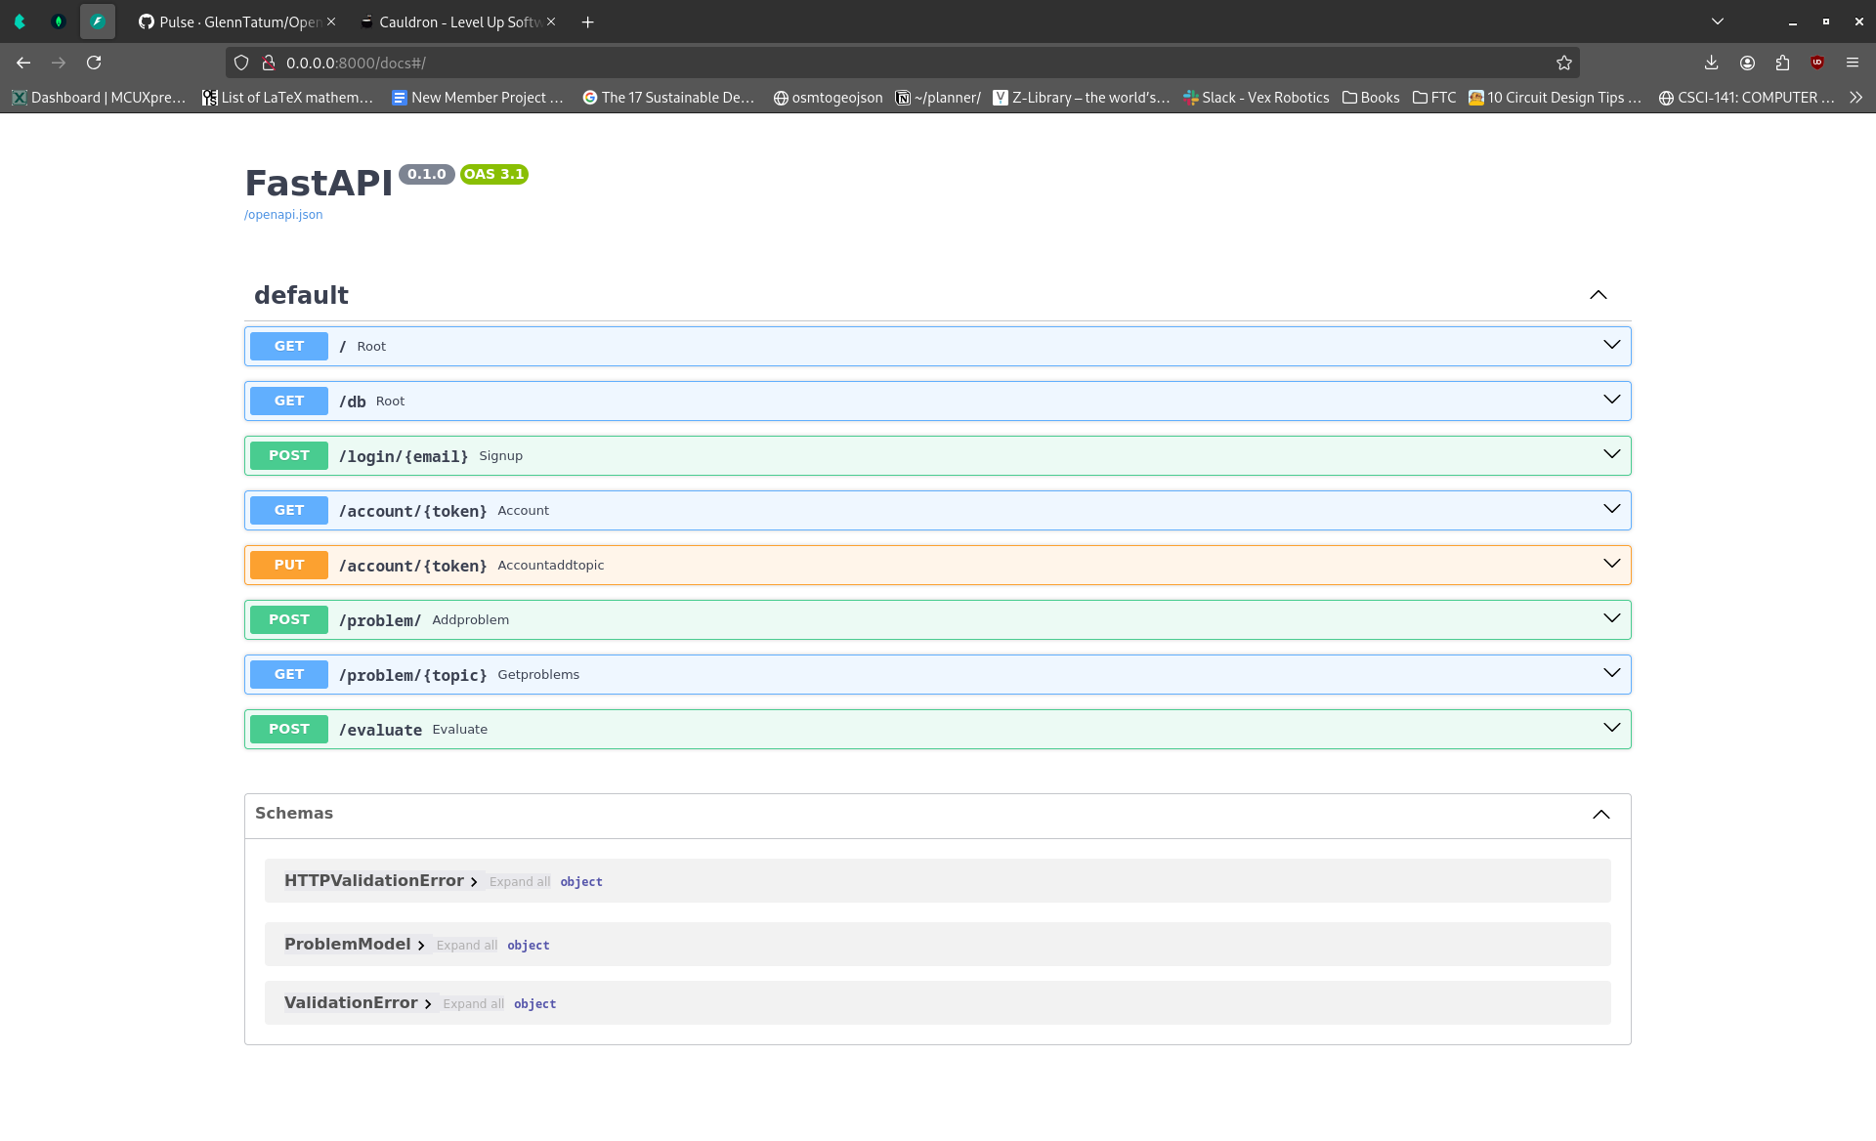Open the hamburger application menu
The width and height of the screenshot is (1876, 1141).
pos(1853,63)
